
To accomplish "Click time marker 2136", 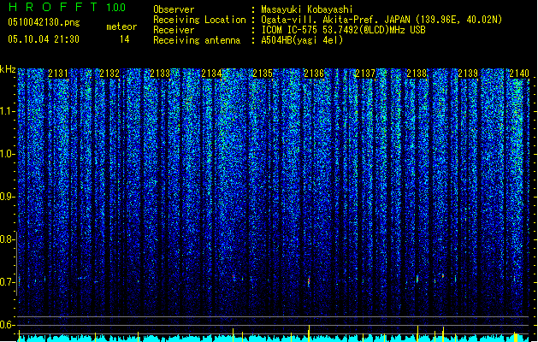I will 314,74.
